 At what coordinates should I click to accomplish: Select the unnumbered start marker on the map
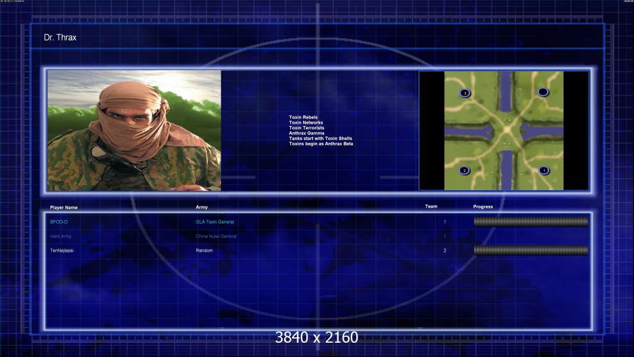[543, 92]
